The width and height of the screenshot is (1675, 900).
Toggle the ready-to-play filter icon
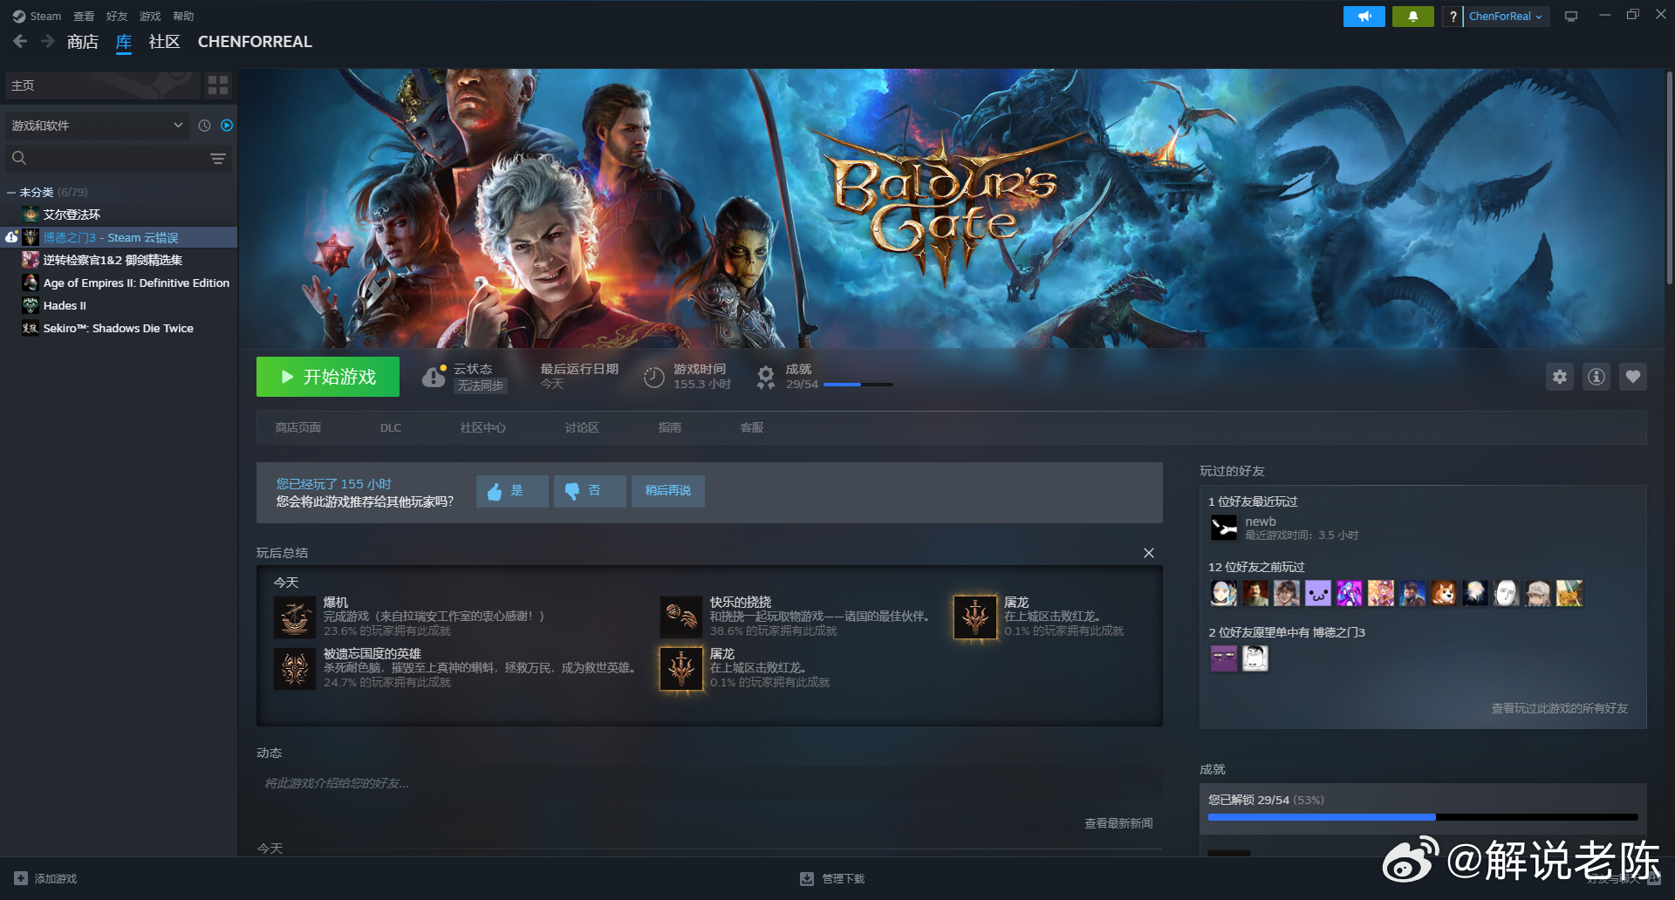(x=227, y=126)
